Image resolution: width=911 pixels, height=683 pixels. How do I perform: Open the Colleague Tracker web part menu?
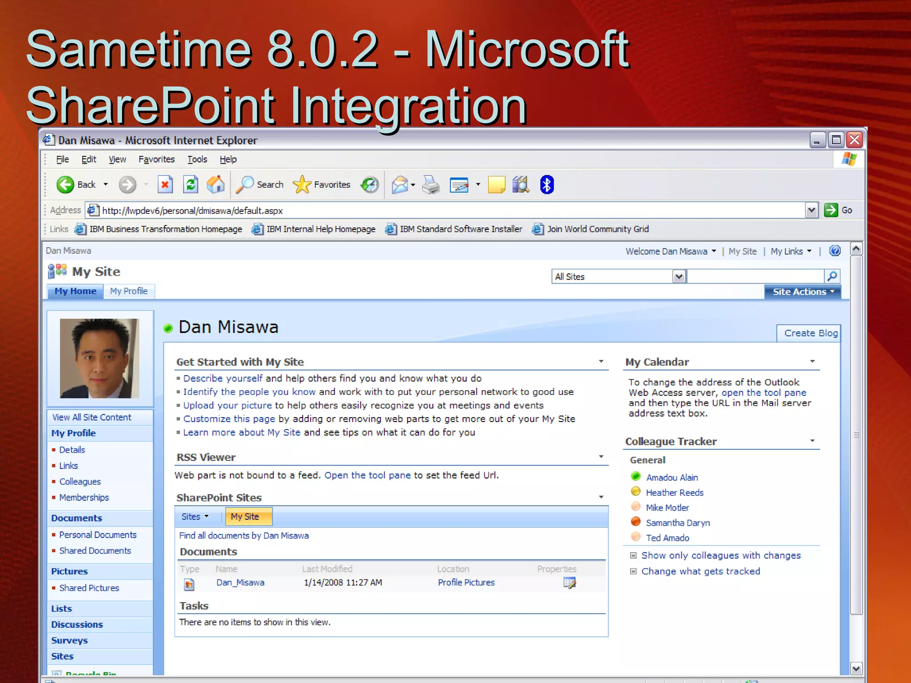pyautogui.click(x=812, y=441)
